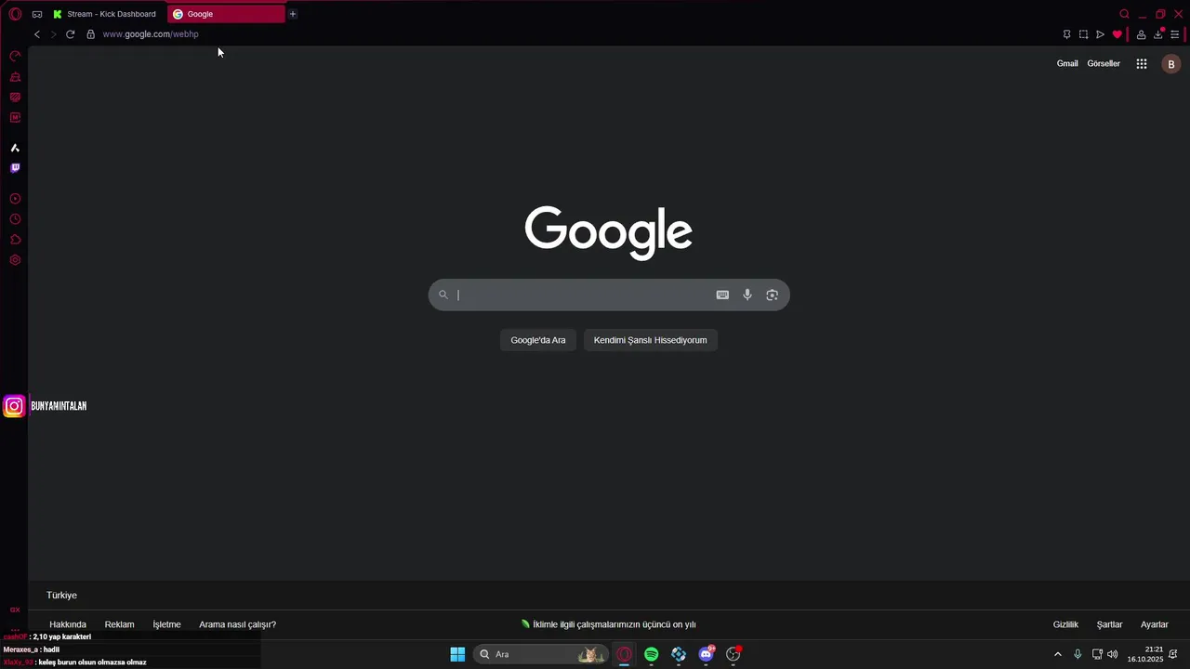Viewport: 1190px width, 669px height.
Task: Open the İşletme footer link
Action: click(166, 624)
